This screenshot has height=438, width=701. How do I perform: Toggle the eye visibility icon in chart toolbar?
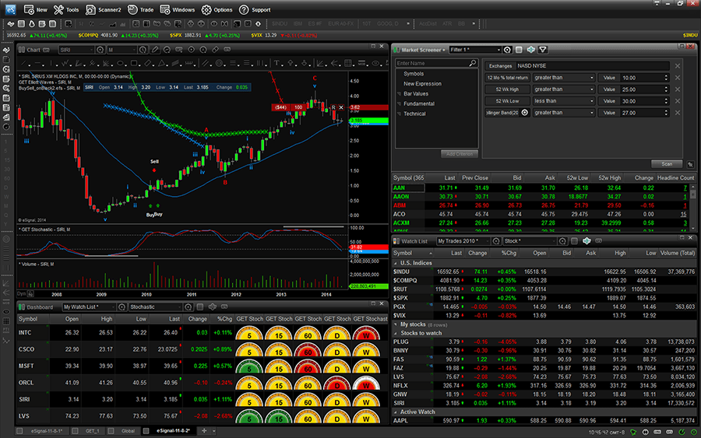[375, 63]
